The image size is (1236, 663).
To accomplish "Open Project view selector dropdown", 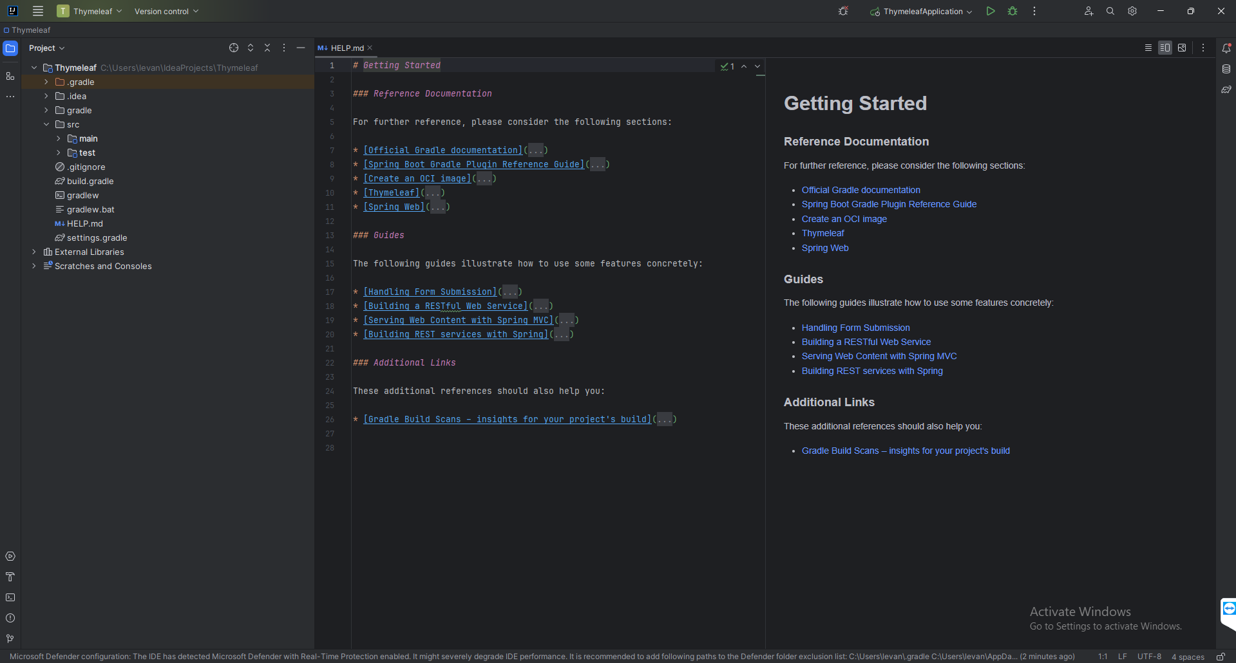I will 47,48.
